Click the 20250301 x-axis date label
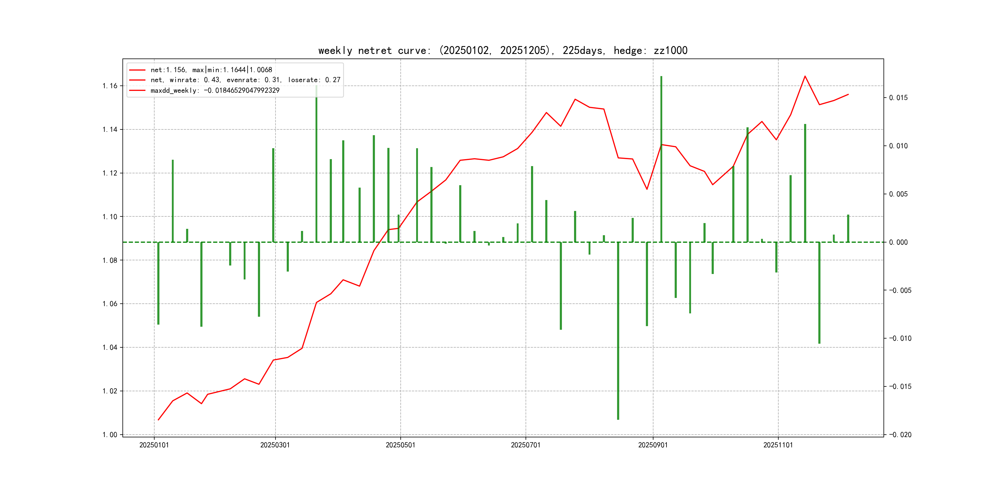The height and width of the screenshot is (491, 982). 275,445
